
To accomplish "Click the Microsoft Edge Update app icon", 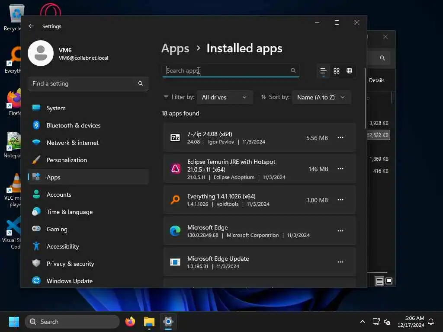I will point(175,262).
